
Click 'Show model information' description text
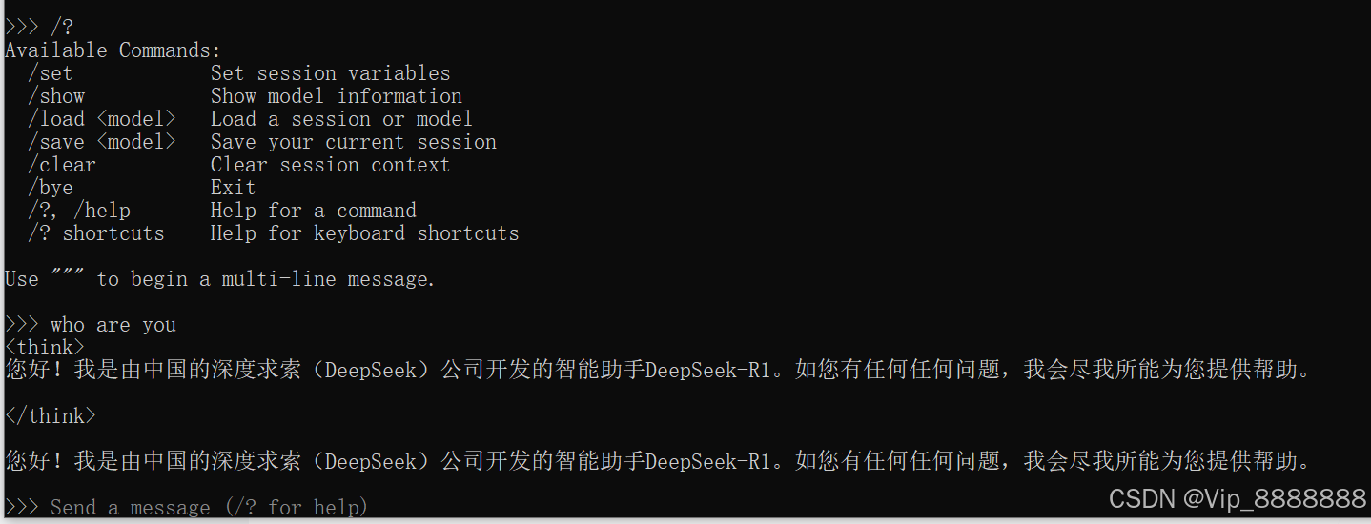(x=336, y=96)
